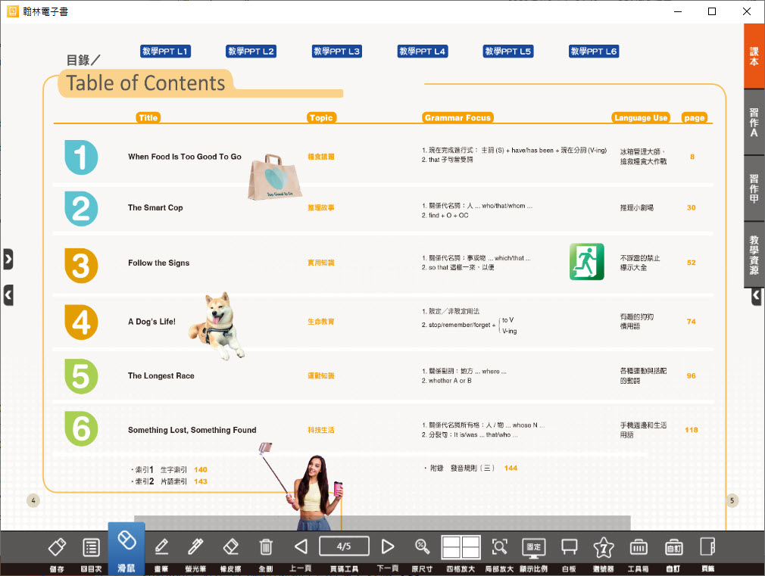Image resolution: width=765 pixels, height=576 pixels.
Task: Collapse the right sidebar tabs arrow
Action: click(x=756, y=297)
